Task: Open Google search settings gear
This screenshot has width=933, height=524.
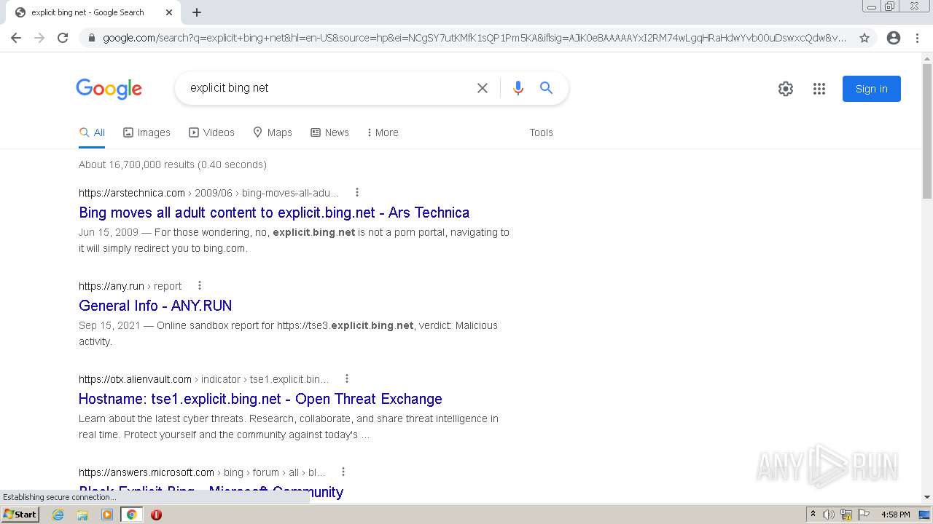Action: 786,89
